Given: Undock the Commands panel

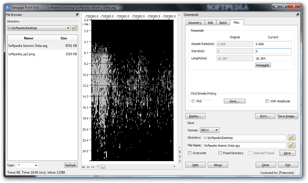Looking at the screenshot, I should tap(298, 15).
